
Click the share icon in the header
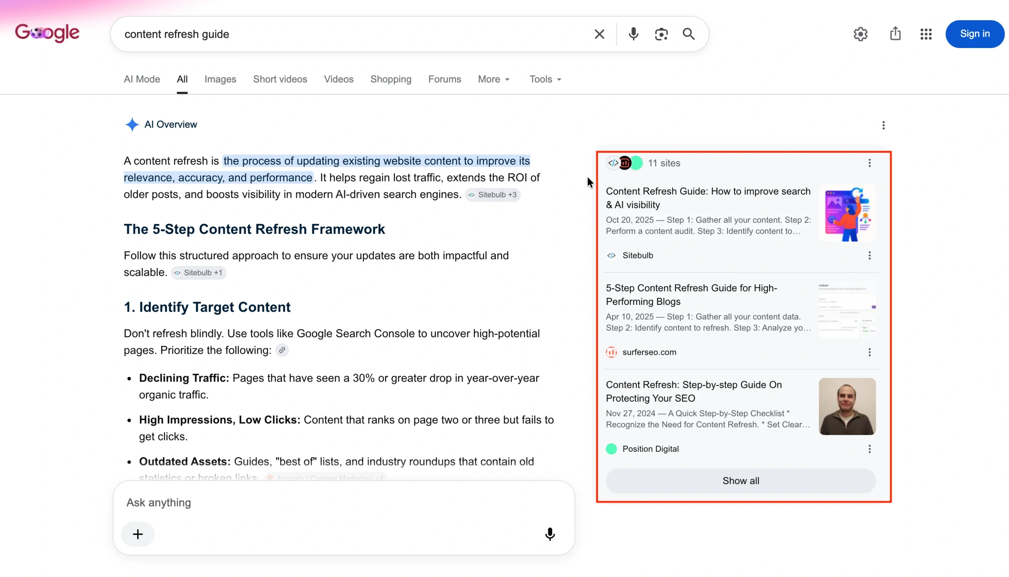895,34
